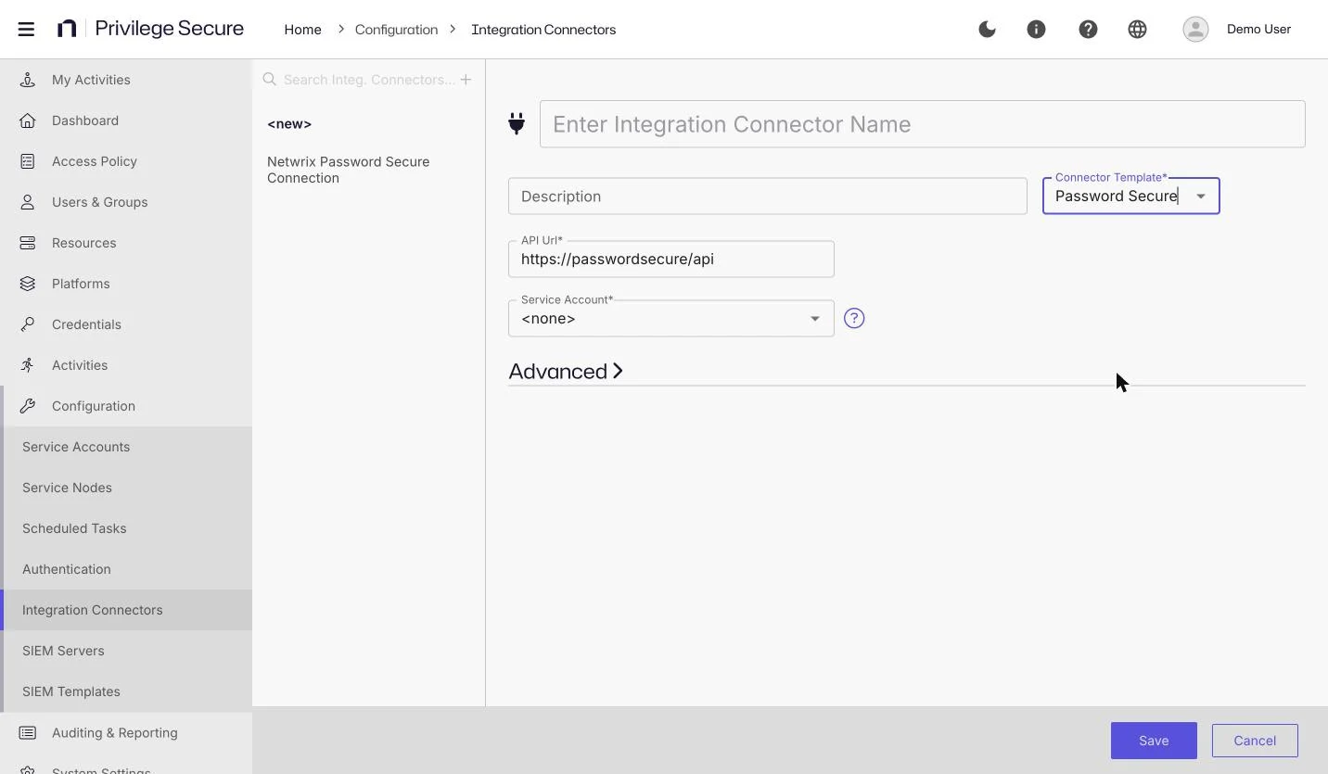Image resolution: width=1328 pixels, height=774 pixels.
Task: Go to Home breadcrumb link
Action: pyautogui.click(x=302, y=30)
